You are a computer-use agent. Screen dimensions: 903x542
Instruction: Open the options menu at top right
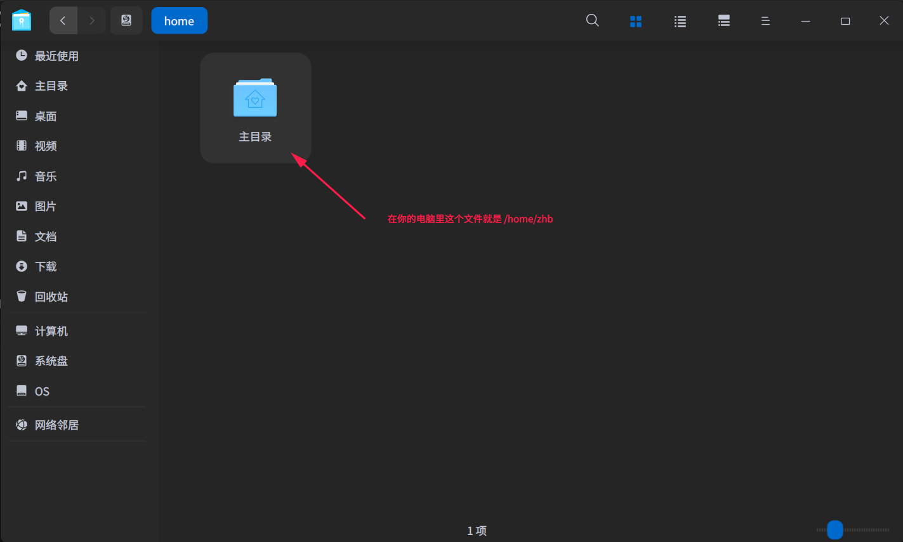click(765, 21)
